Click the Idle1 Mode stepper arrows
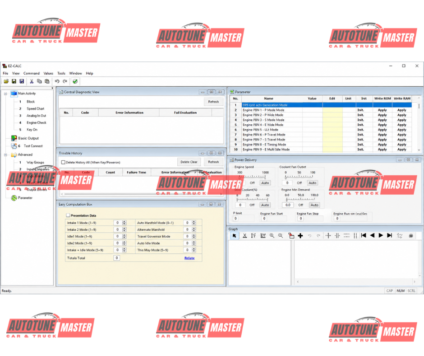The width and height of the screenshot is (424, 356). (124, 236)
